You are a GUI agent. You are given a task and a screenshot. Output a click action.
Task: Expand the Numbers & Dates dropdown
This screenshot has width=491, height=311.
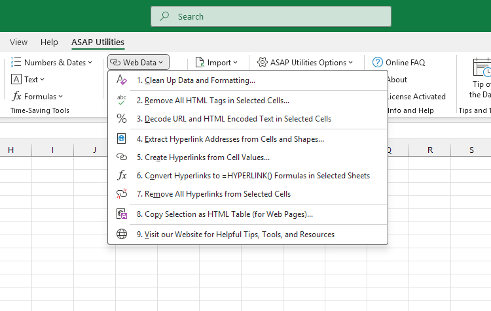[x=52, y=63]
